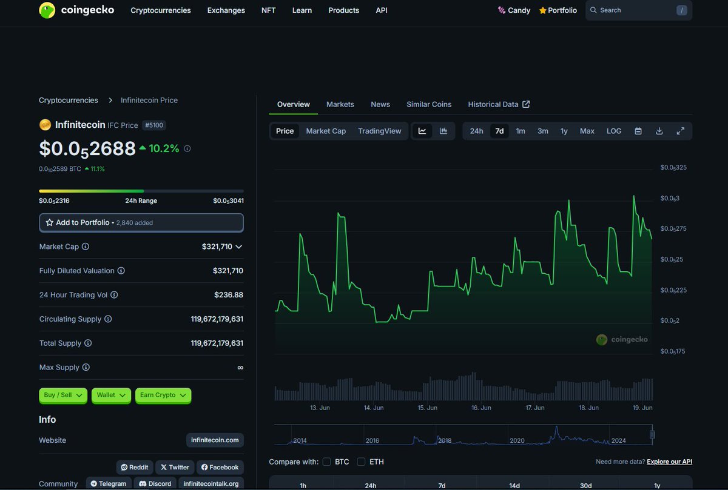The image size is (728, 490).
Task: Switch to line chart icon
Action: tap(422, 131)
